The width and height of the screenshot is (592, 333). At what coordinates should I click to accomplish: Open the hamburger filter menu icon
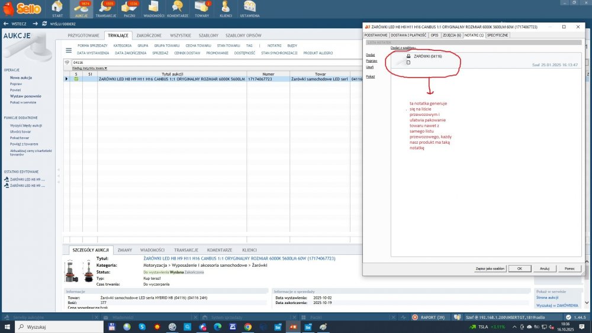tap(69, 50)
